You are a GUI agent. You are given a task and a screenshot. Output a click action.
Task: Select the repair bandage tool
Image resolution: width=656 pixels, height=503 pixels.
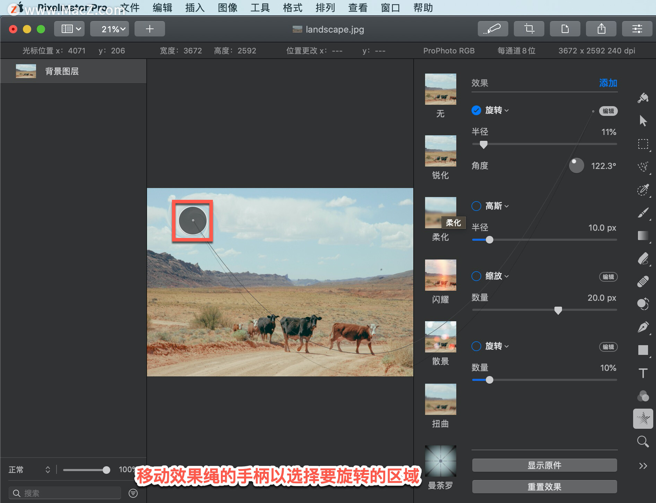(643, 281)
